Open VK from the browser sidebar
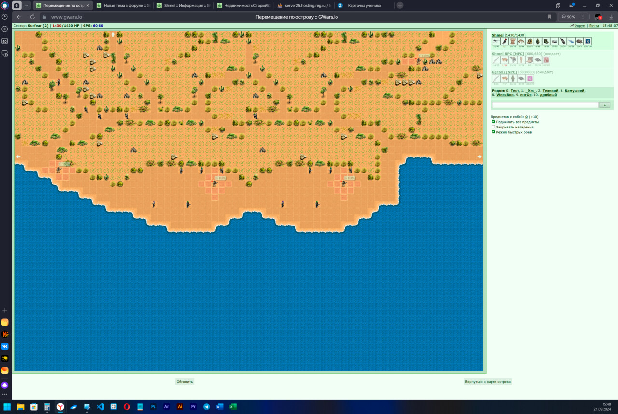Viewport: 618px width, 414px height. tap(5, 346)
